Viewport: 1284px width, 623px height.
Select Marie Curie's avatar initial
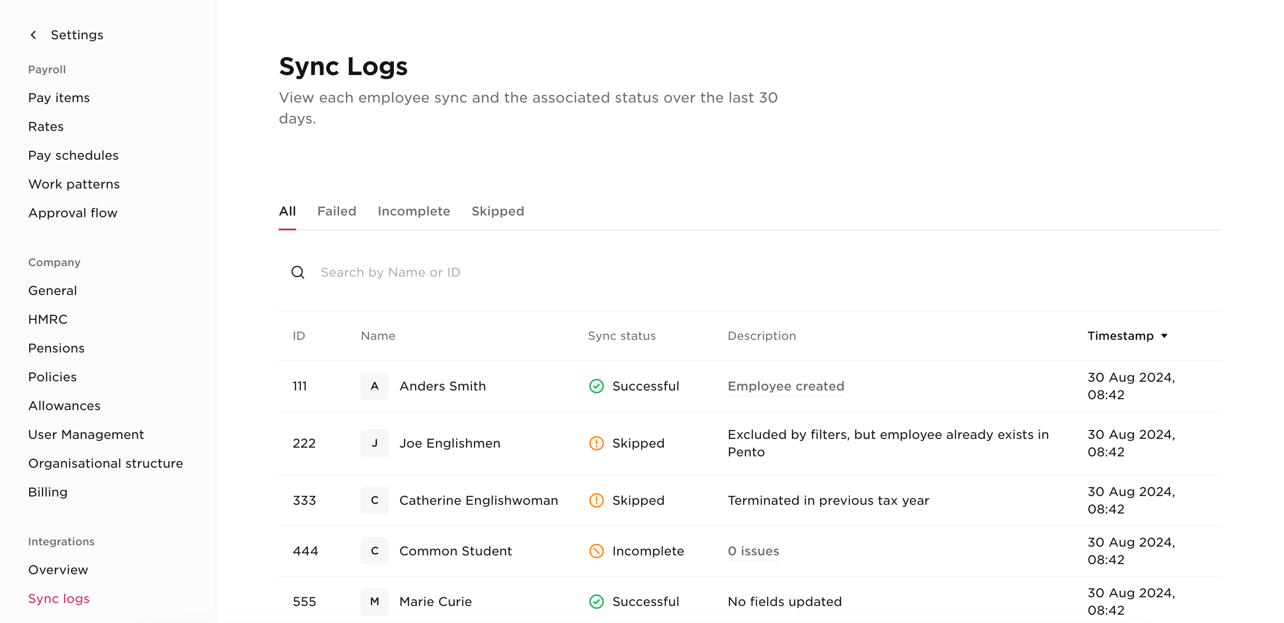[x=374, y=601]
